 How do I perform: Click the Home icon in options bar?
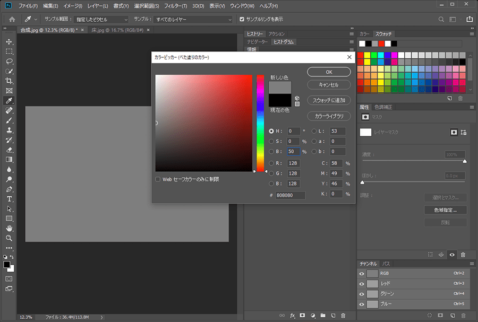(12, 20)
